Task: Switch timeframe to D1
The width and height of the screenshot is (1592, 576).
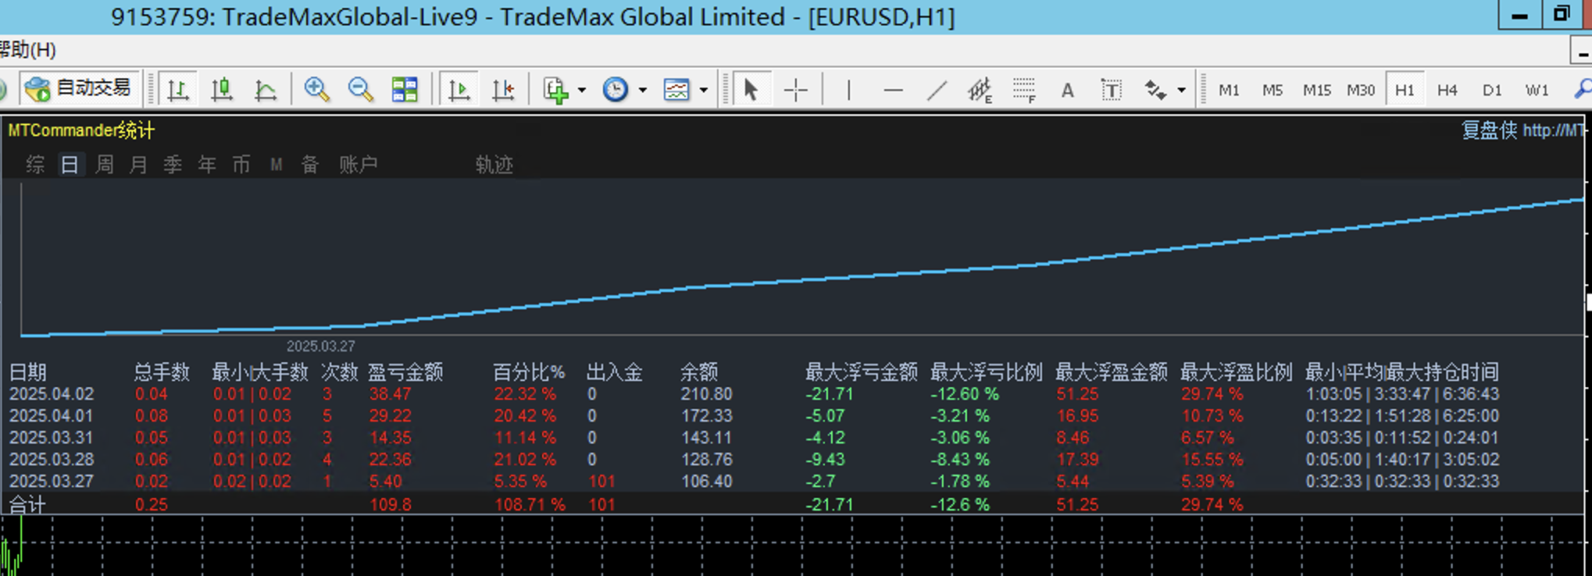Action: point(1492,91)
